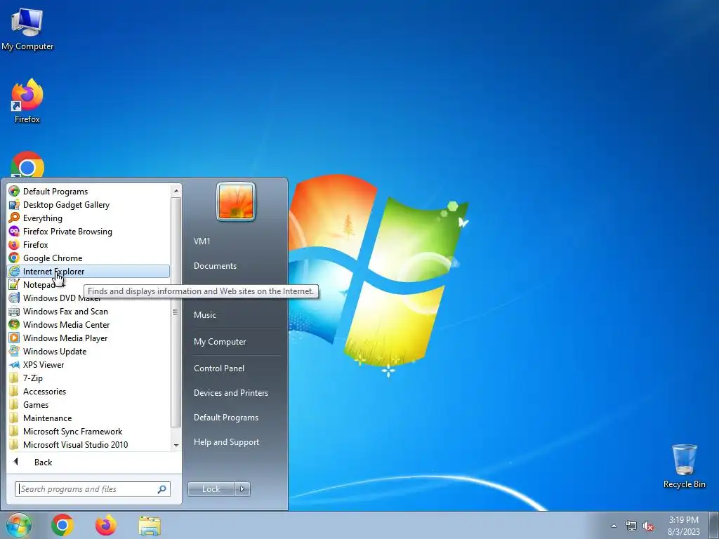The height and width of the screenshot is (539, 719).
Task: Open shutdown options arrow next to Lock
Action: click(242, 489)
